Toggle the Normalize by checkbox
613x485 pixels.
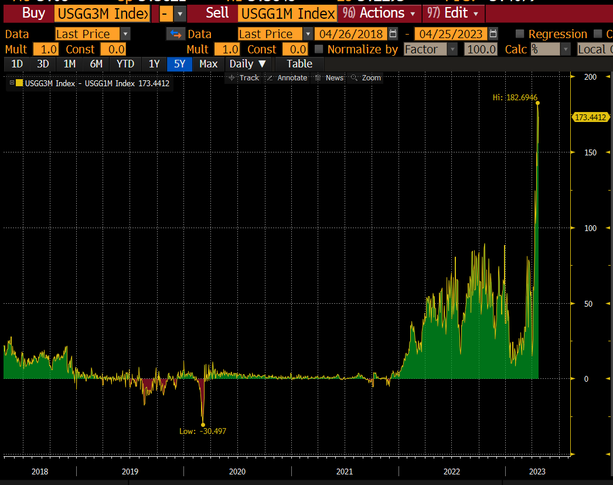(319, 49)
